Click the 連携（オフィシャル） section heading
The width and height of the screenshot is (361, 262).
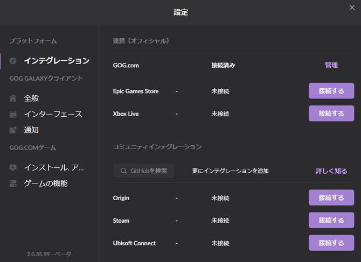141,41
